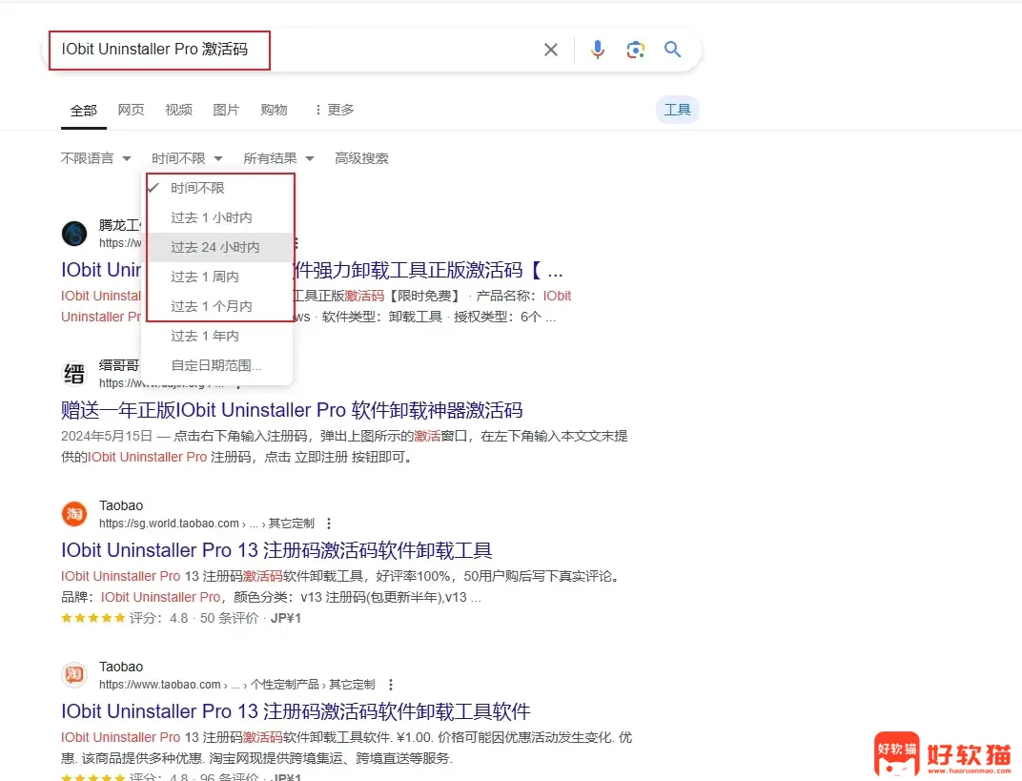
Task: Toggle the 工具 button
Action: 677,110
